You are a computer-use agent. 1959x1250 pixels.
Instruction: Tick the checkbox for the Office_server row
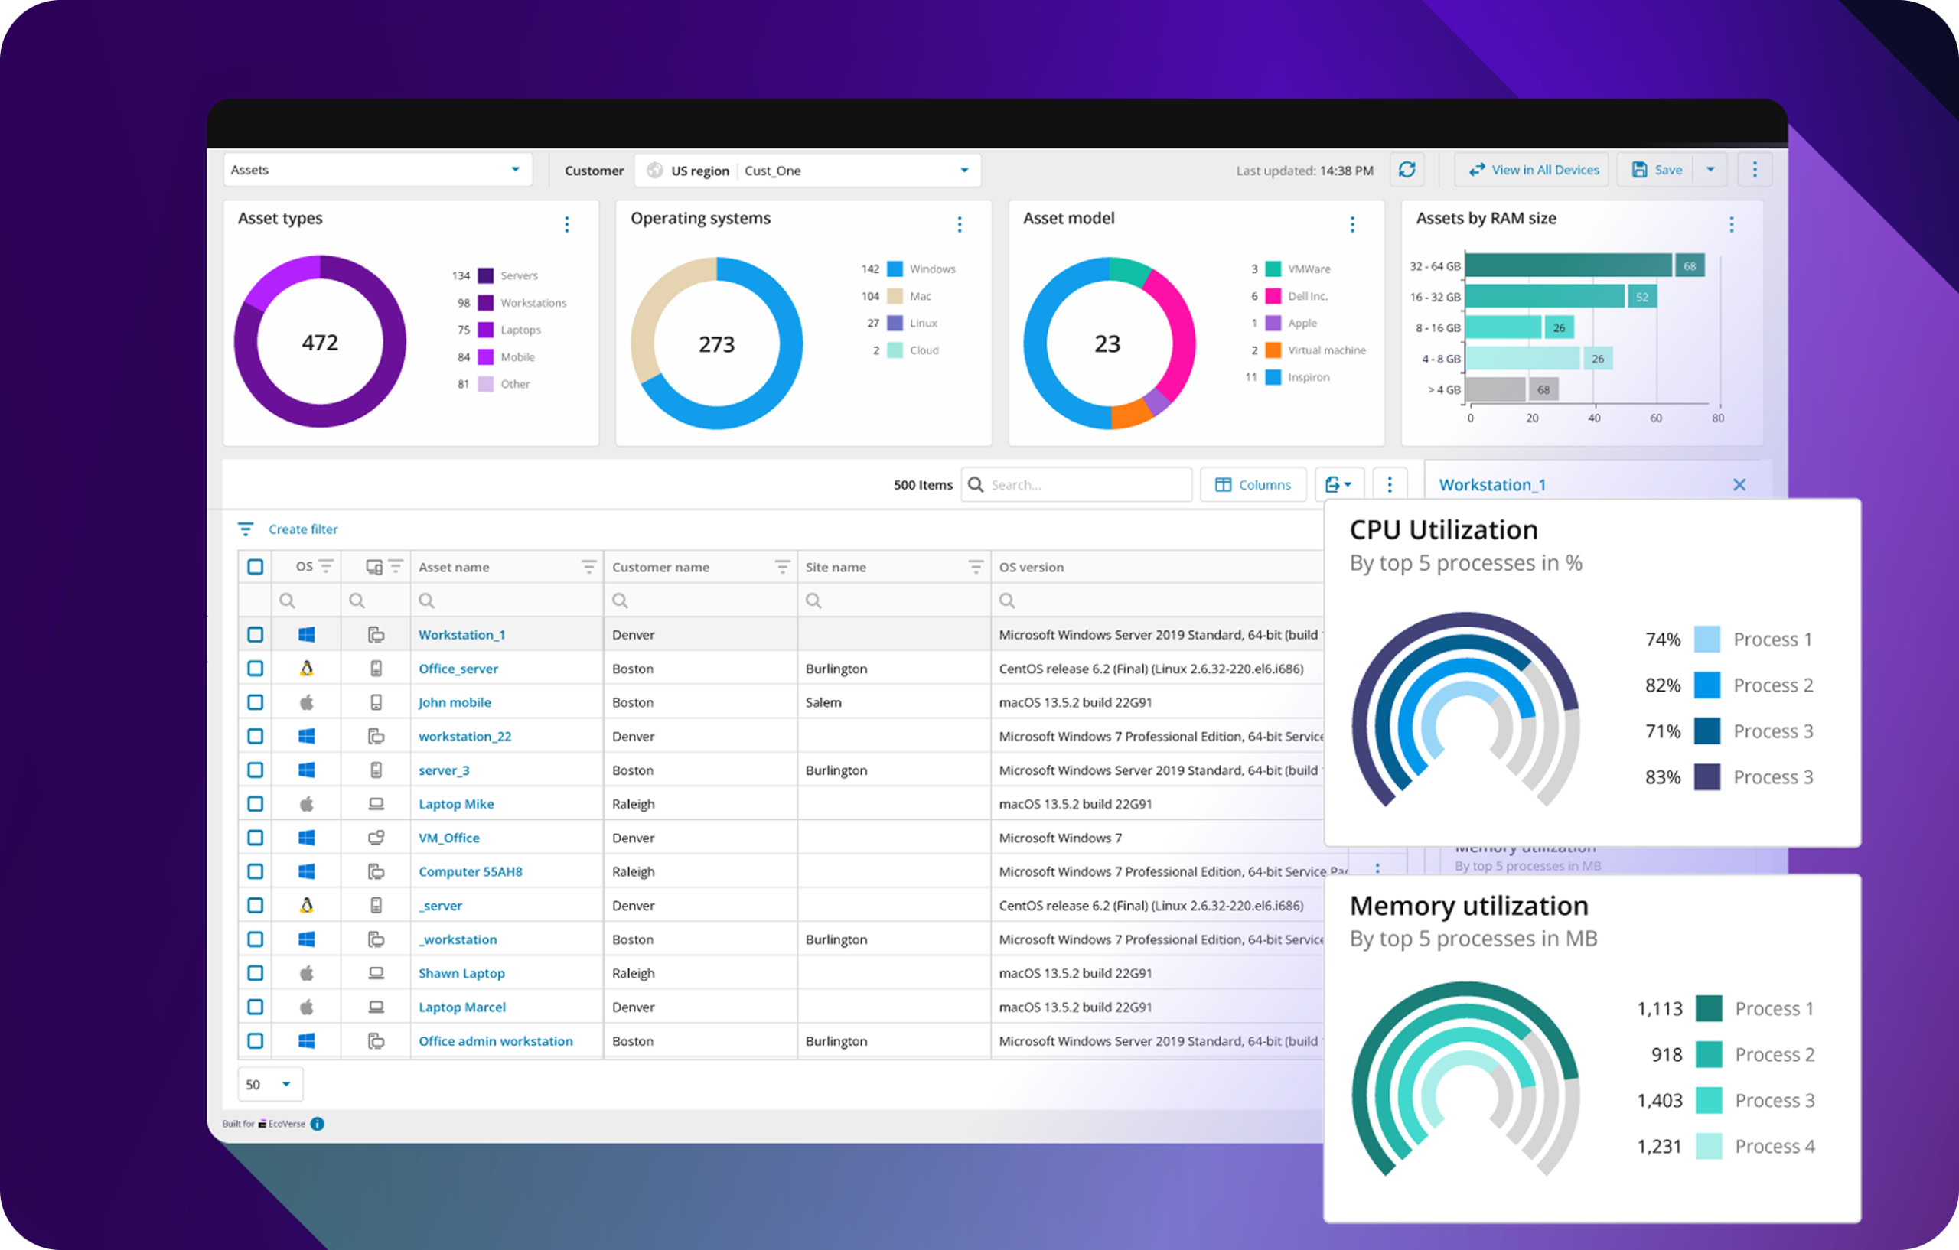256,669
